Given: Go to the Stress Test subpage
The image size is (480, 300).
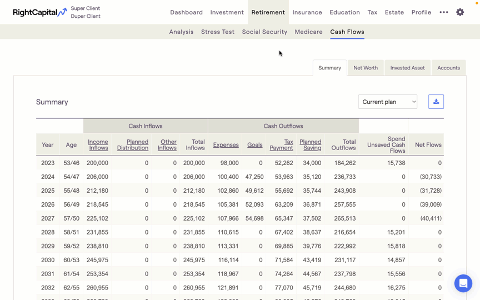Looking at the screenshot, I should pyautogui.click(x=218, y=32).
